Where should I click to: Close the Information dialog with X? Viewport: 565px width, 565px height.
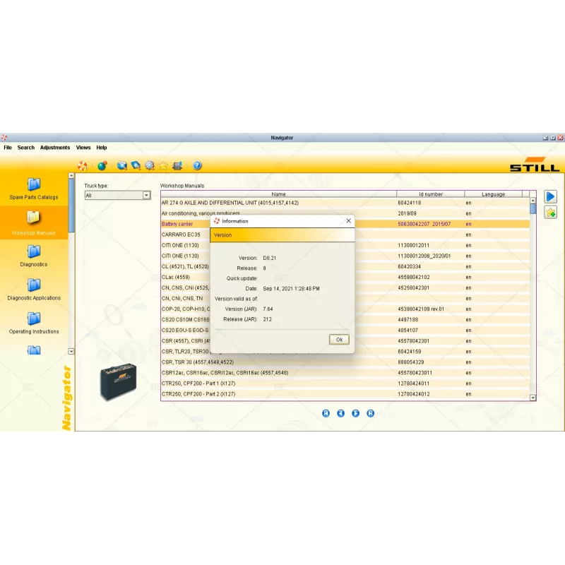pyautogui.click(x=348, y=221)
